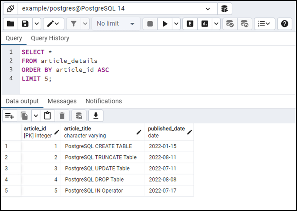Add a new row to the results
The image size is (297, 211).
(9, 115)
